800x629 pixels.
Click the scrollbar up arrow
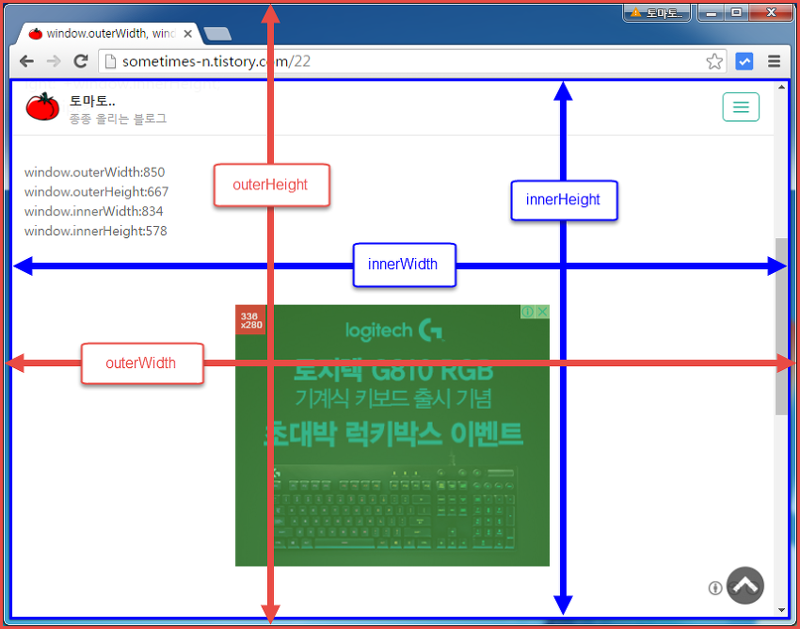click(x=781, y=88)
